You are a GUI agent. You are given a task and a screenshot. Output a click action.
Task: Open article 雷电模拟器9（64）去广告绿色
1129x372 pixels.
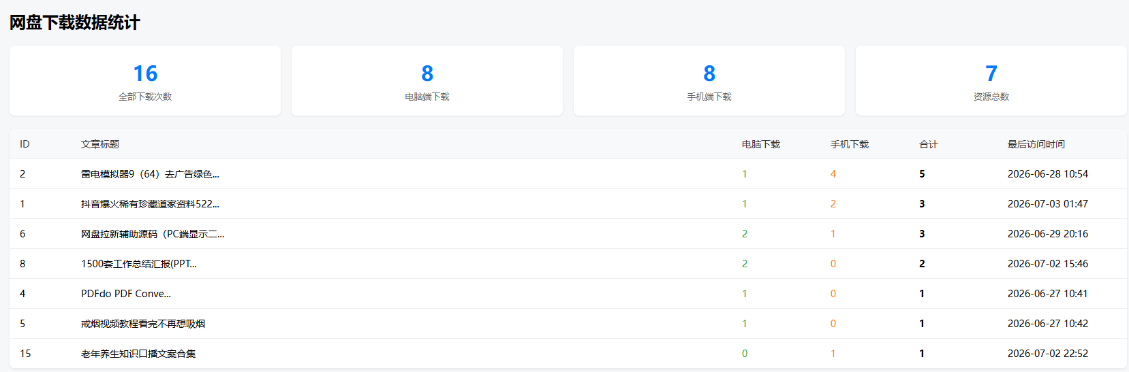tap(150, 174)
